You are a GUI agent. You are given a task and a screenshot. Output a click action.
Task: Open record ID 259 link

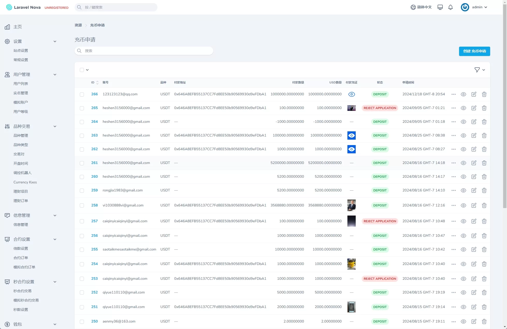coord(94,190)
